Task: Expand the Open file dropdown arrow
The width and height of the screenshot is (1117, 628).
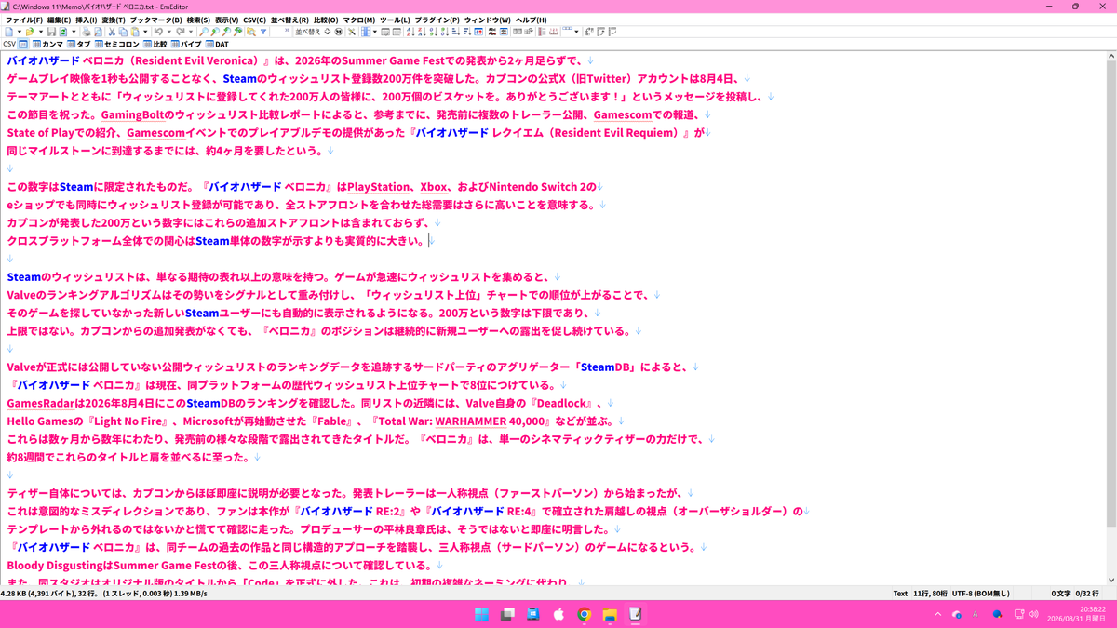Action: 41,32
